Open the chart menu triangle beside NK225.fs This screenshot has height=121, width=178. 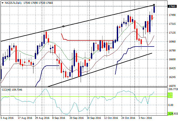[x=2, y=3]
